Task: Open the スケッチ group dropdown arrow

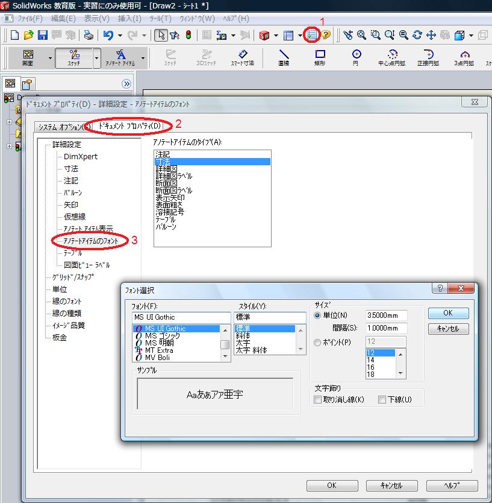Action: [97, 58]
